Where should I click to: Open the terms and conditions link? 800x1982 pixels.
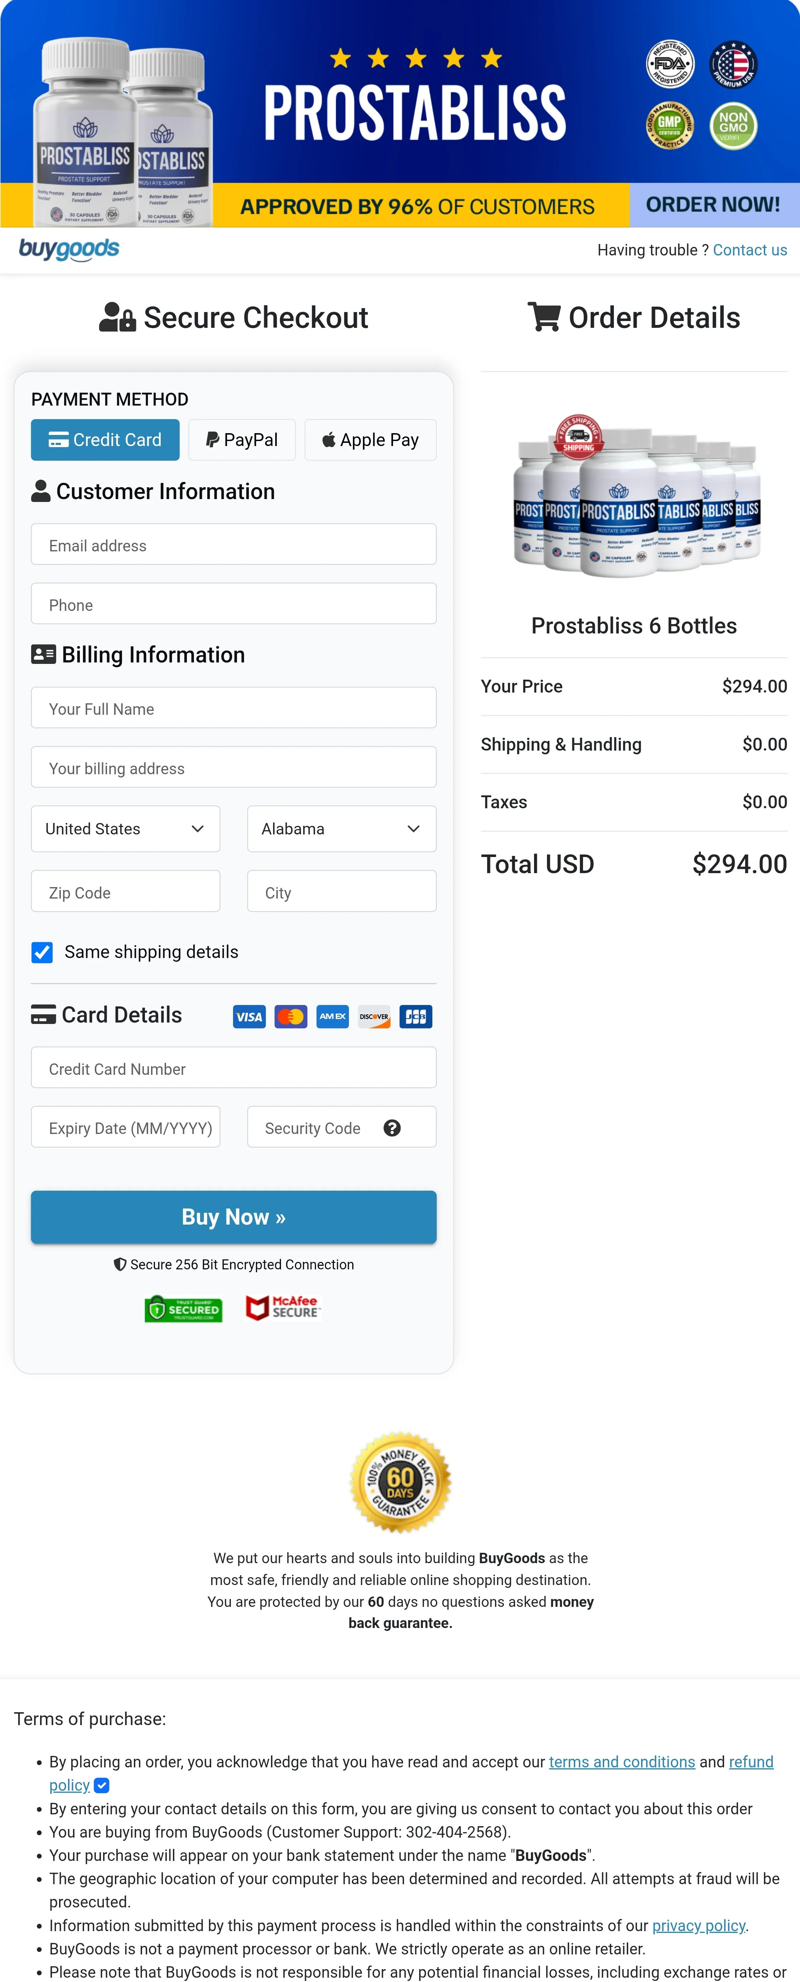point(621,1762)
